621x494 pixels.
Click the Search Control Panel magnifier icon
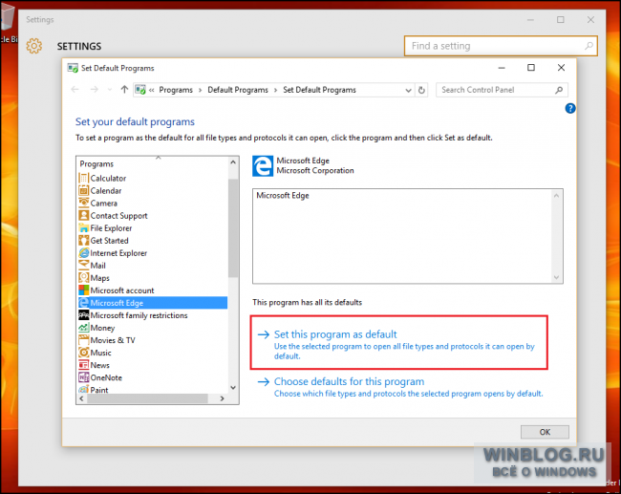click(559, 90)
